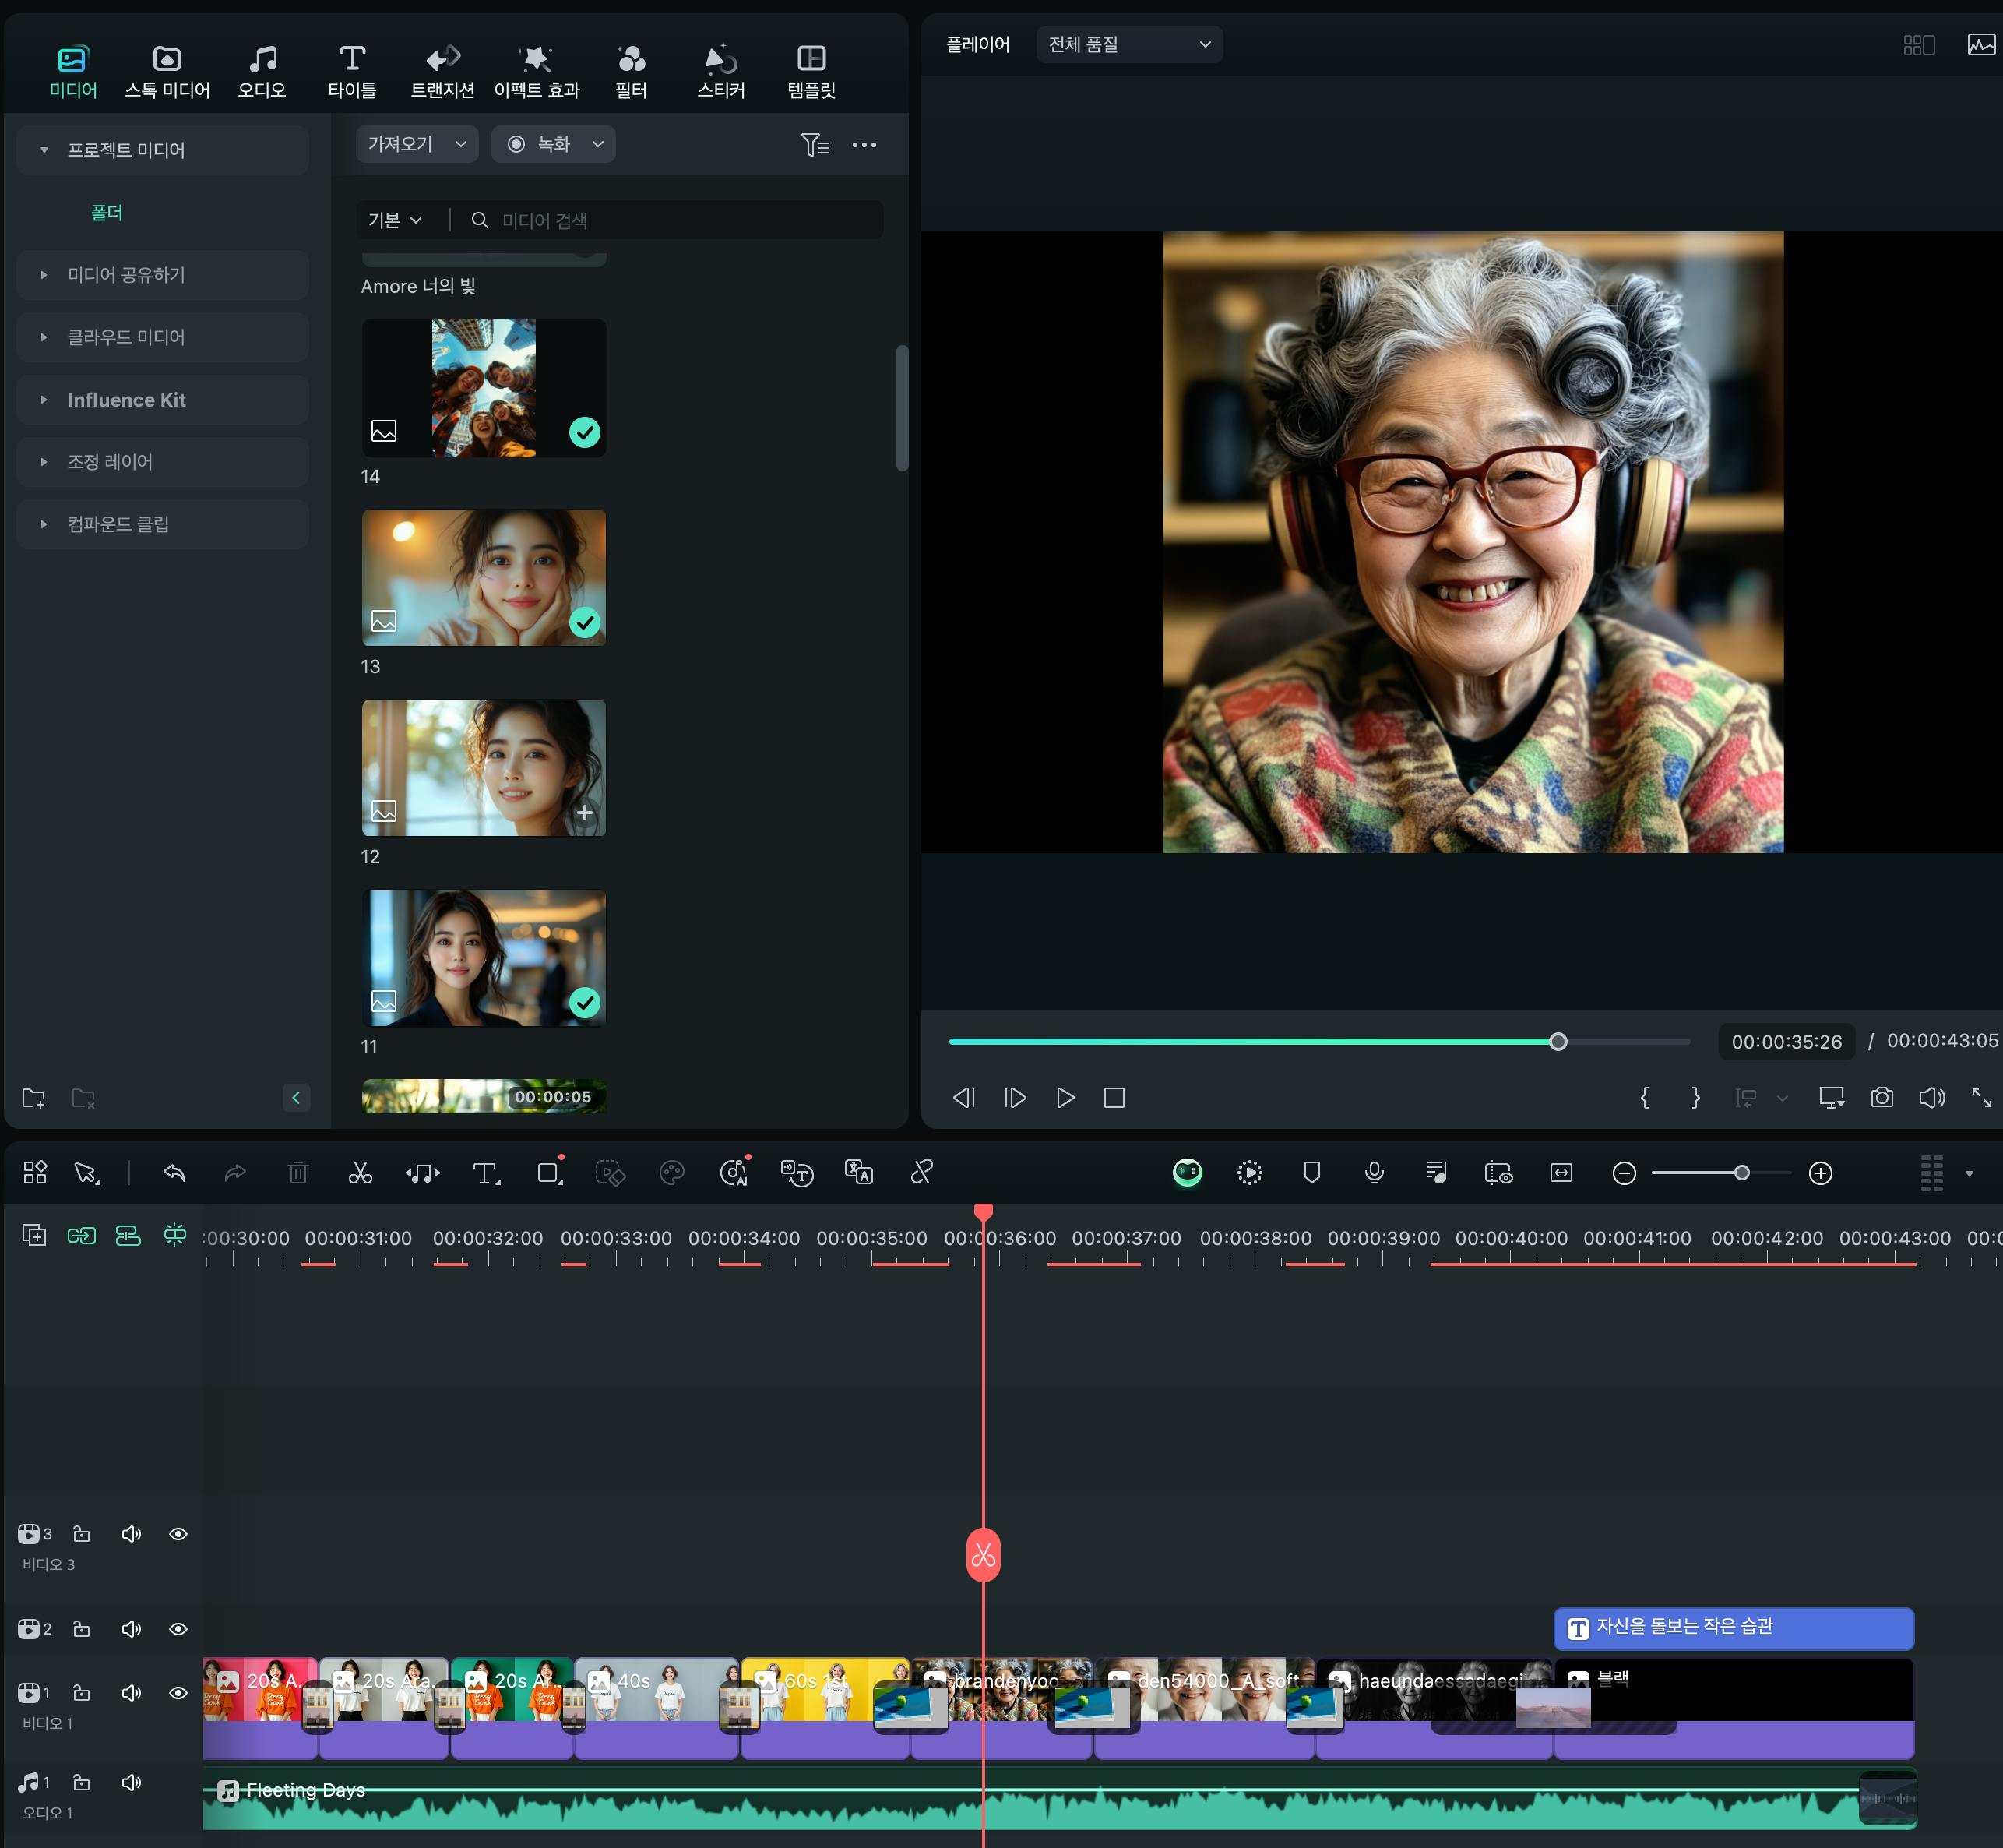Viewport: 2003px width, 1848px height.
Task: Open the 스티커 tab
Action: pyautogui.click(x=720, y=72)
